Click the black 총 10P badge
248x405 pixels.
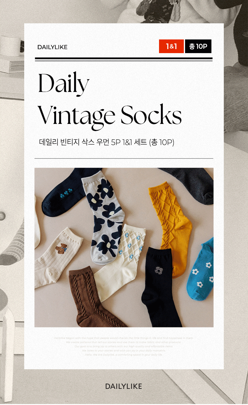198,46
